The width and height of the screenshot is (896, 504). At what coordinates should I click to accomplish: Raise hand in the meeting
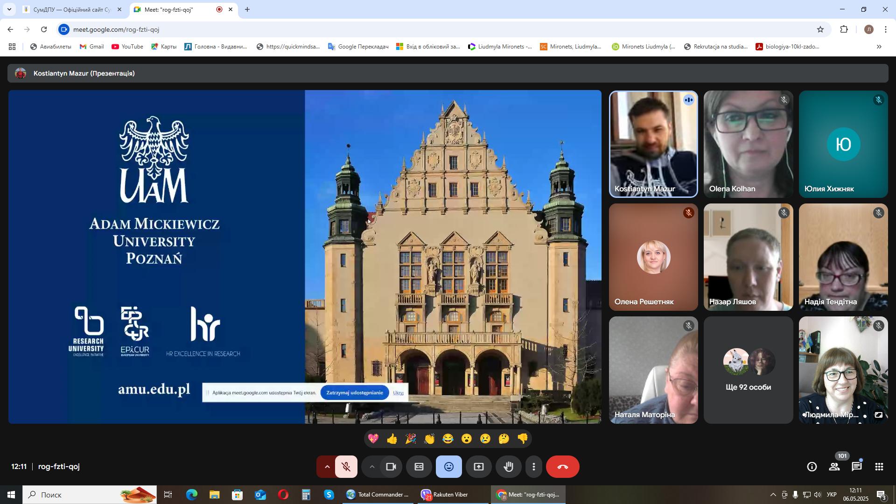[x=509, y=467]
